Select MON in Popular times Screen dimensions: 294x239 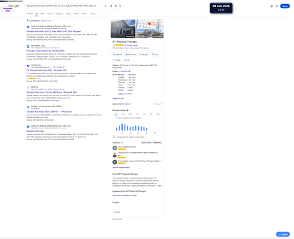pyautogui.click(x=116, y=114)
